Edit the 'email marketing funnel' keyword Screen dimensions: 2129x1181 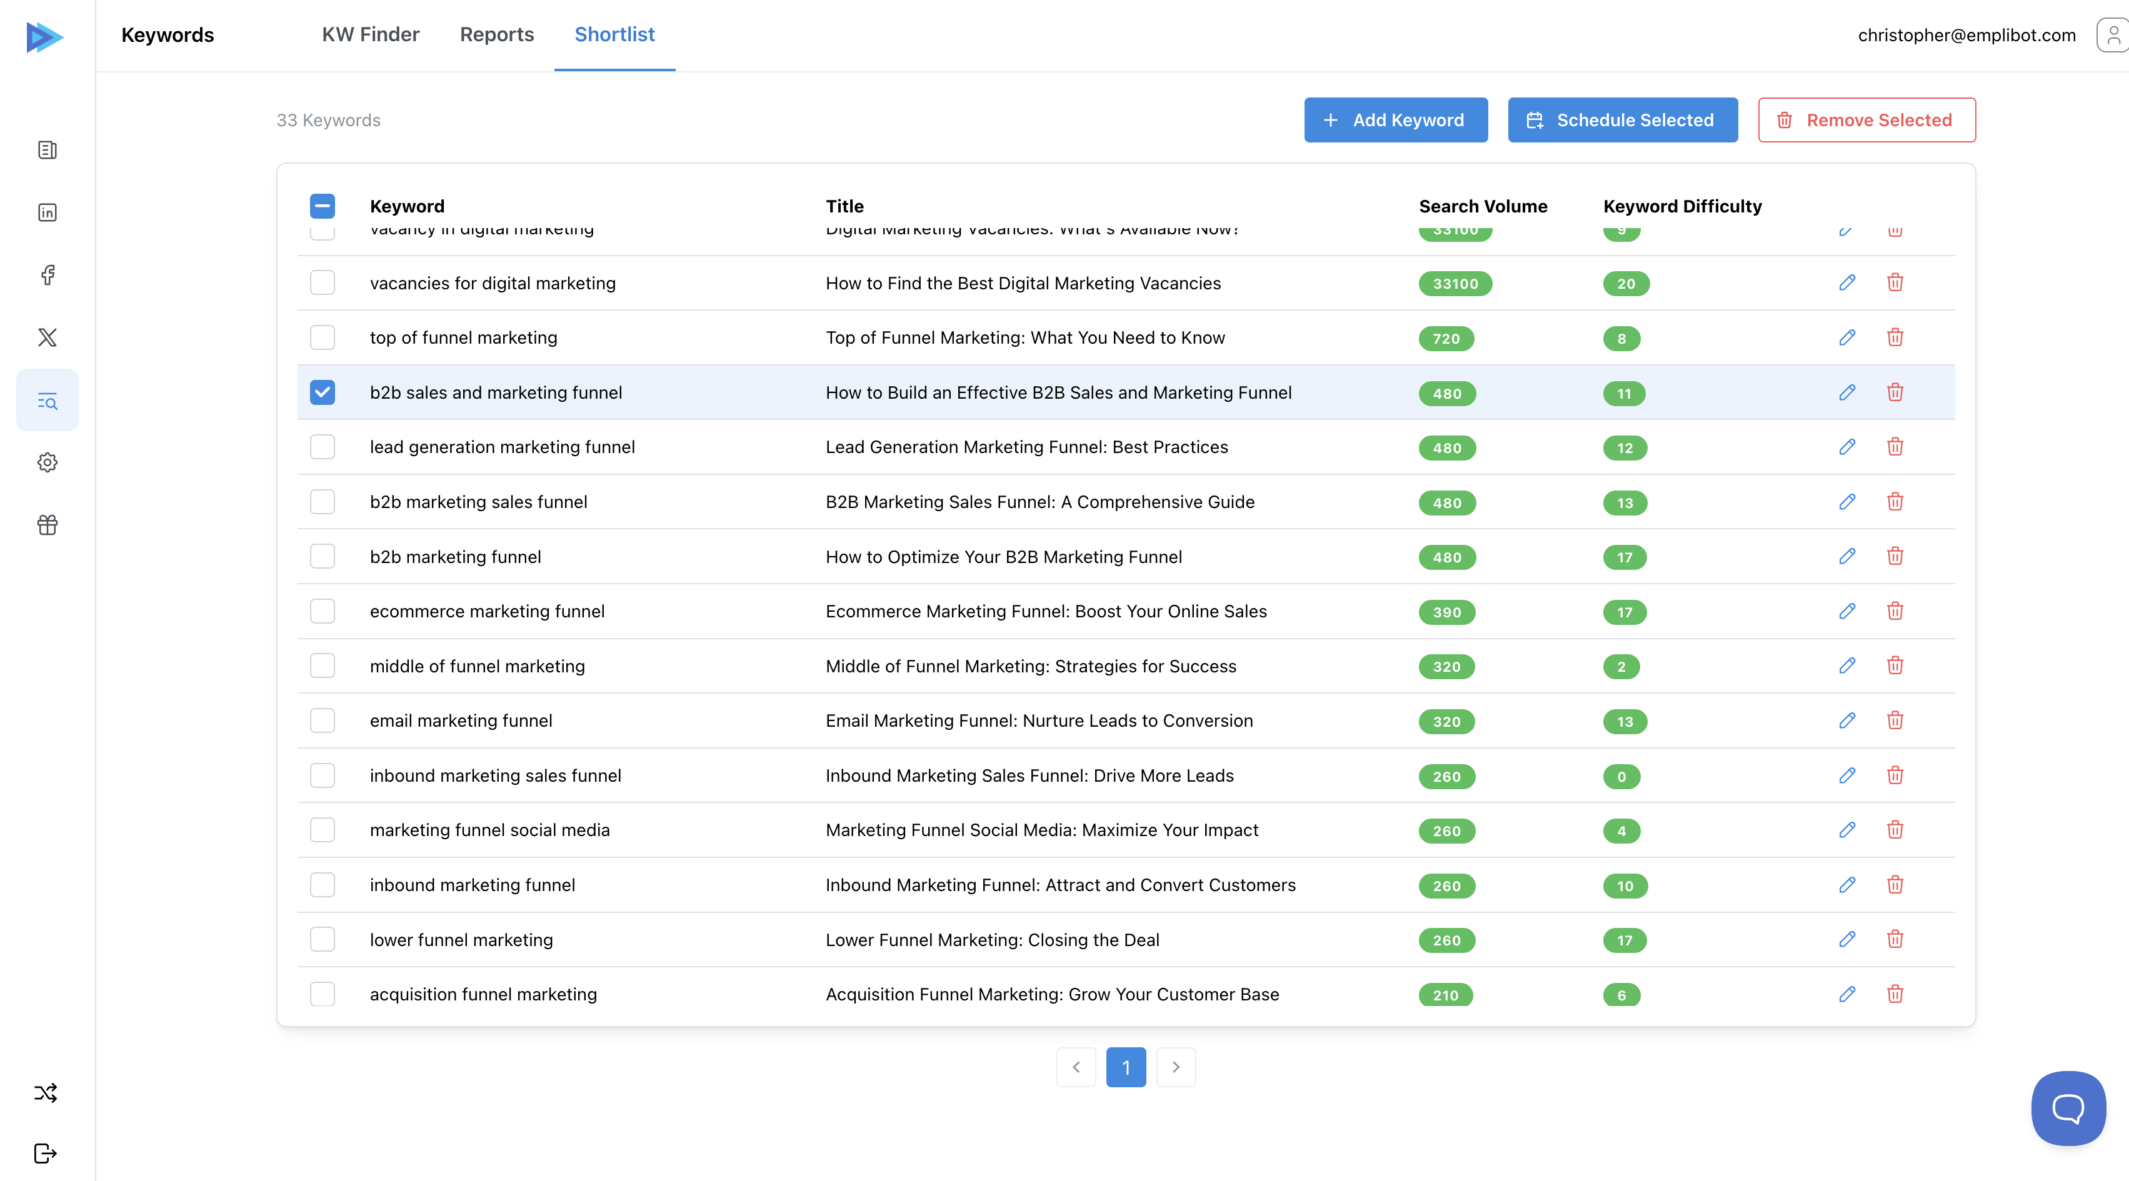[1847, 720]
